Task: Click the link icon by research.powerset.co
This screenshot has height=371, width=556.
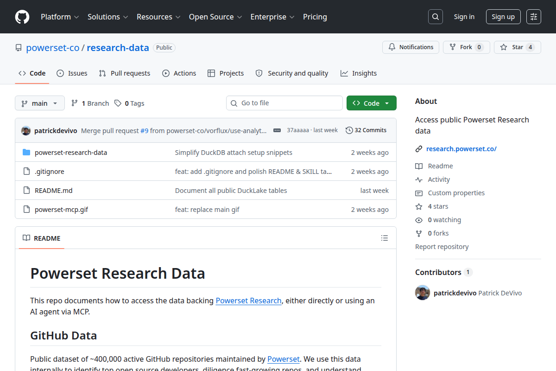Action: point(419,149)
